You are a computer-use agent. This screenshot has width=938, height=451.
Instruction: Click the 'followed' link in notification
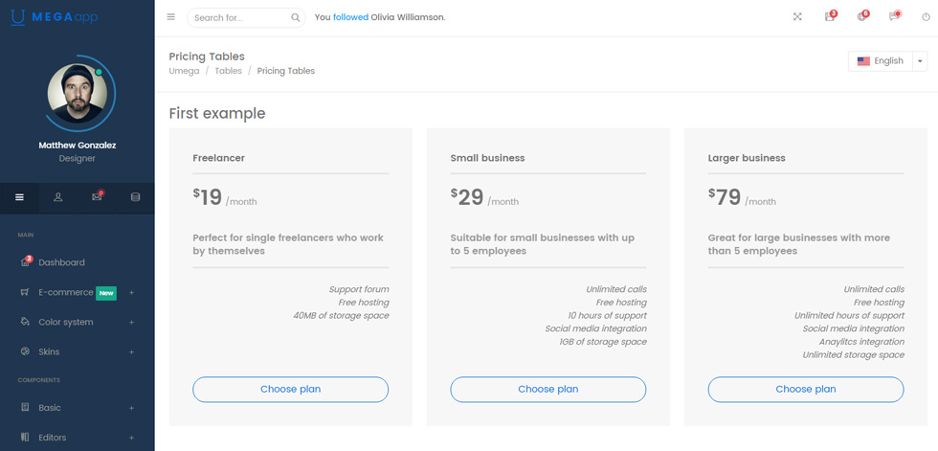350,17
